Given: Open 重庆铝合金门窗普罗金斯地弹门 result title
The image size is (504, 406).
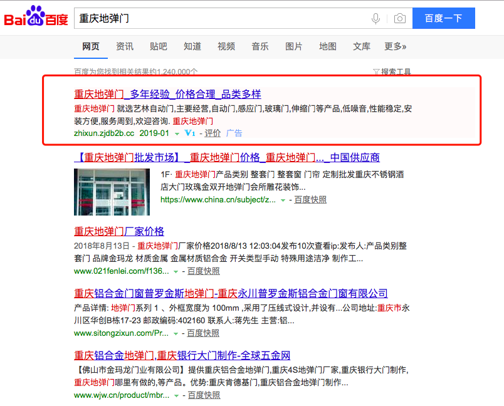Looking at the screenshot, I should (231, 293).
